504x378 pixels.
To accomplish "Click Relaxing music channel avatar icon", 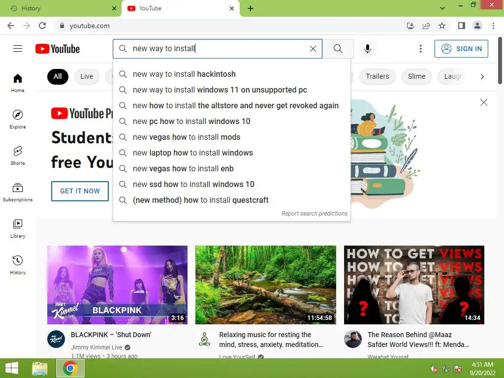I will (204, 339).
